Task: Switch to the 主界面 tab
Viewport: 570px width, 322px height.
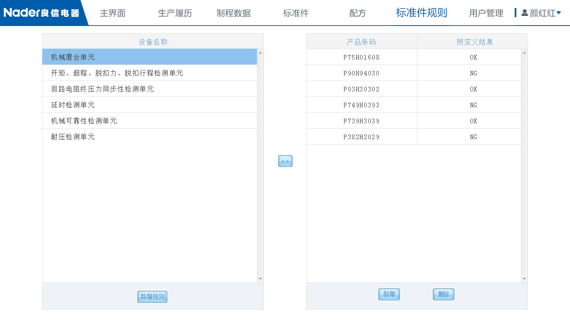Action: (112, 13)
